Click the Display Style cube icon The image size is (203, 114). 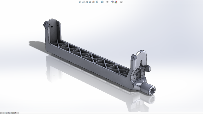[102, 2]
